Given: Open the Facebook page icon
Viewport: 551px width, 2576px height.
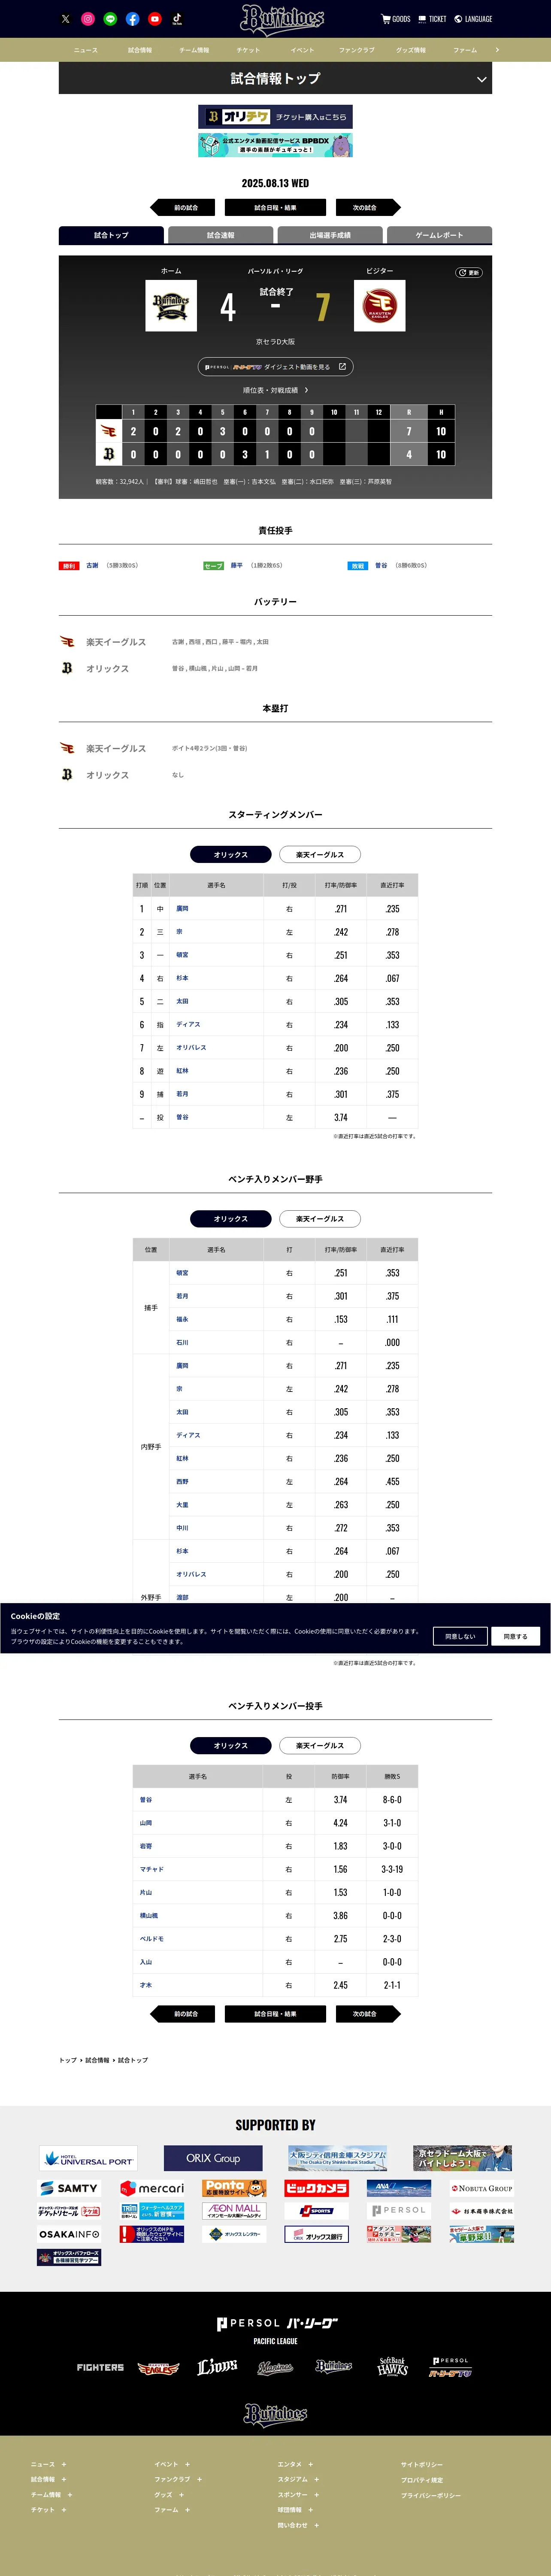Looking at the screenshot, I should [x=132, y=19].
